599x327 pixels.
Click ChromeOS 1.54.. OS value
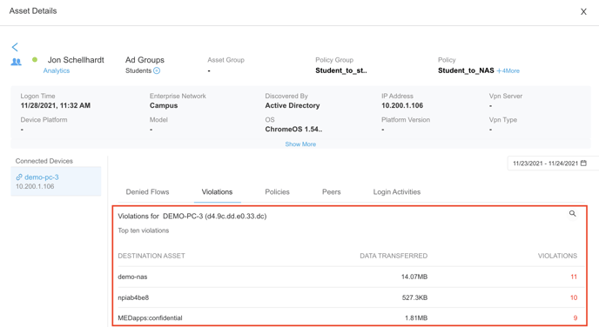[293, 130]
